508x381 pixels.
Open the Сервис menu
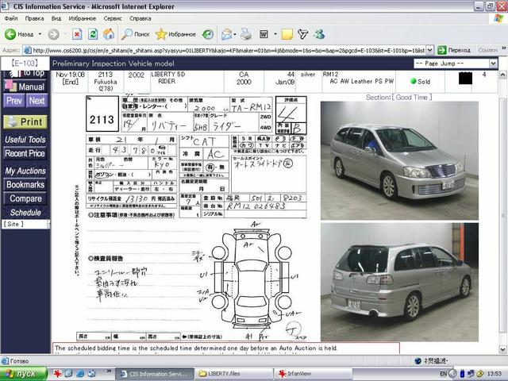point(113,18)
